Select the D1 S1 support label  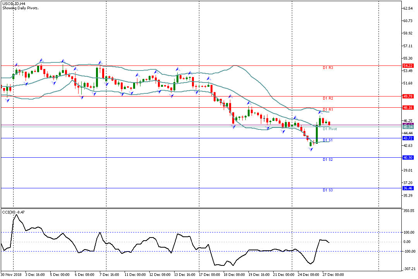click(x=328, y=140)
